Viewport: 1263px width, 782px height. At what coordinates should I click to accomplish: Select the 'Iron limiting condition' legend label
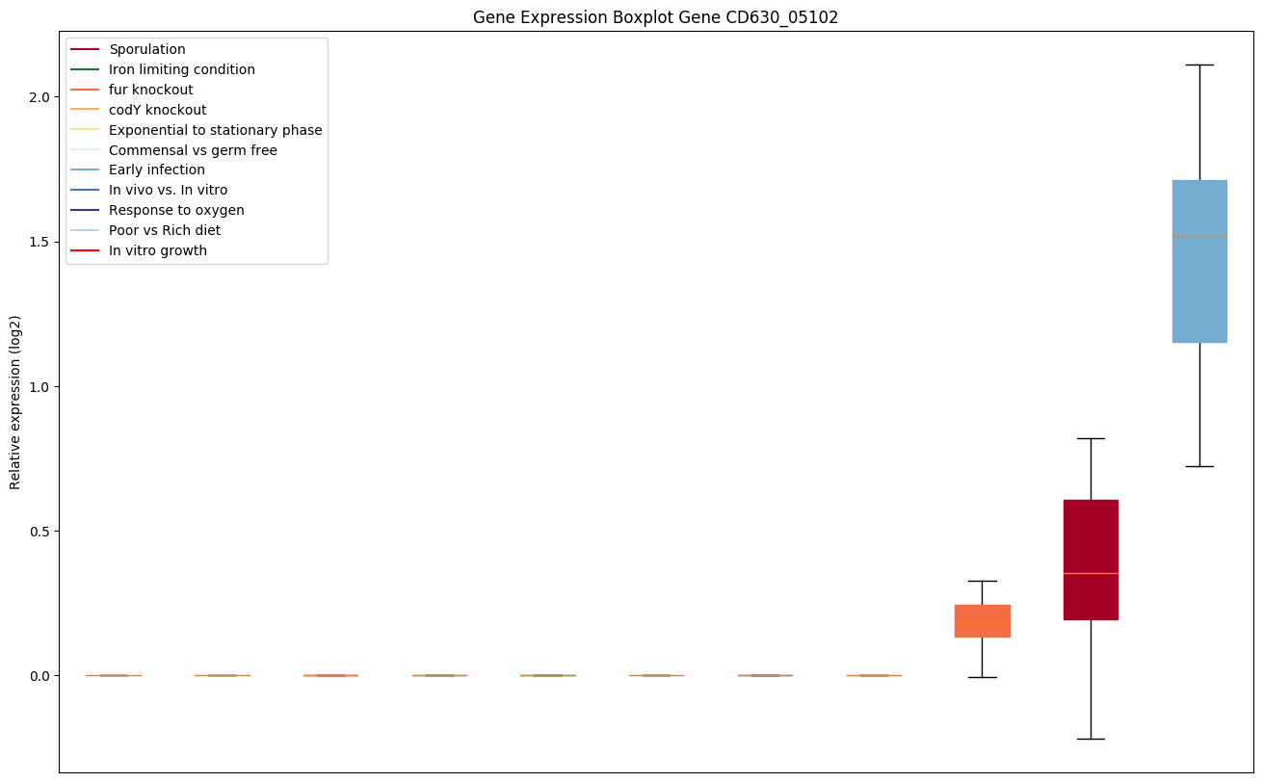[x=181, y=69]
